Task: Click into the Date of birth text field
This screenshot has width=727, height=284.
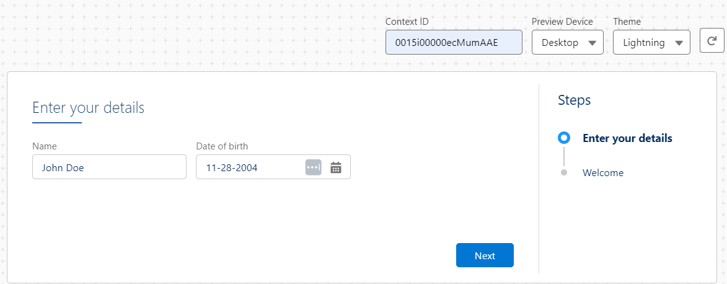Action: tap(249, 167)
